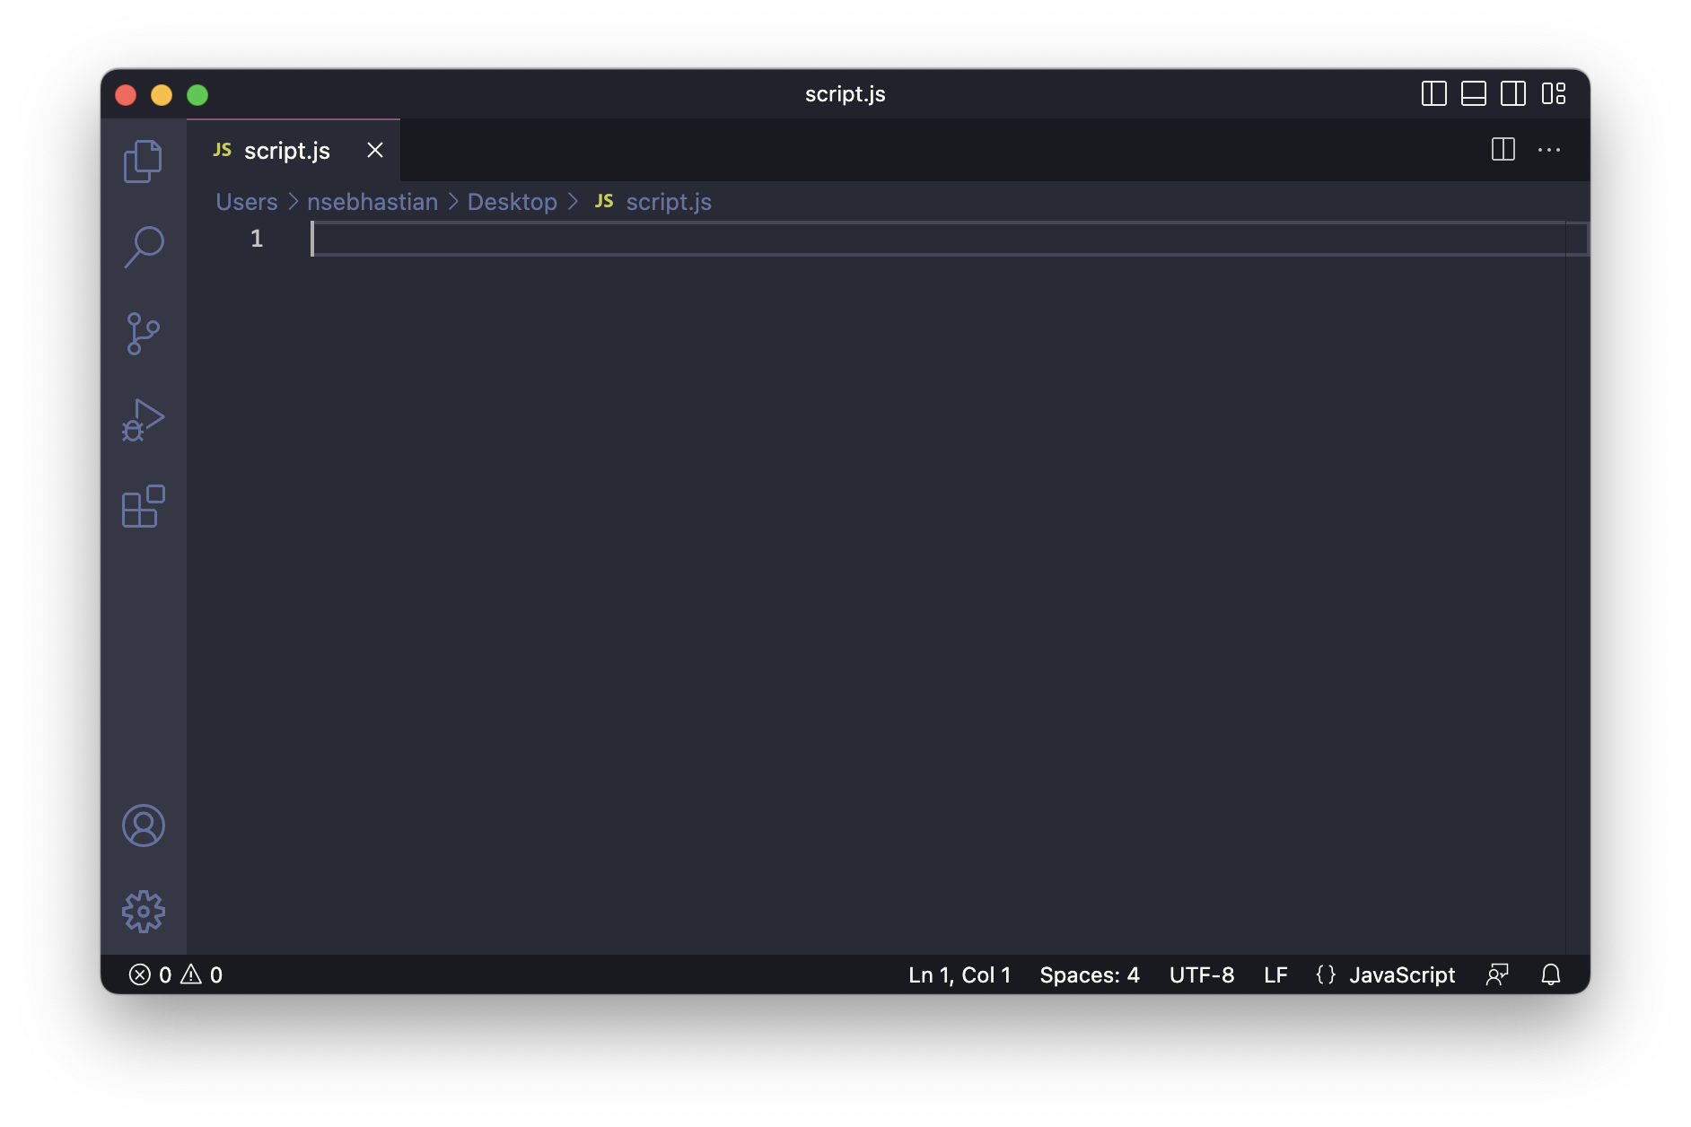Close the script.js tab
Image resolution: width=1691 pixels, height=1127 pixels.
375,150
